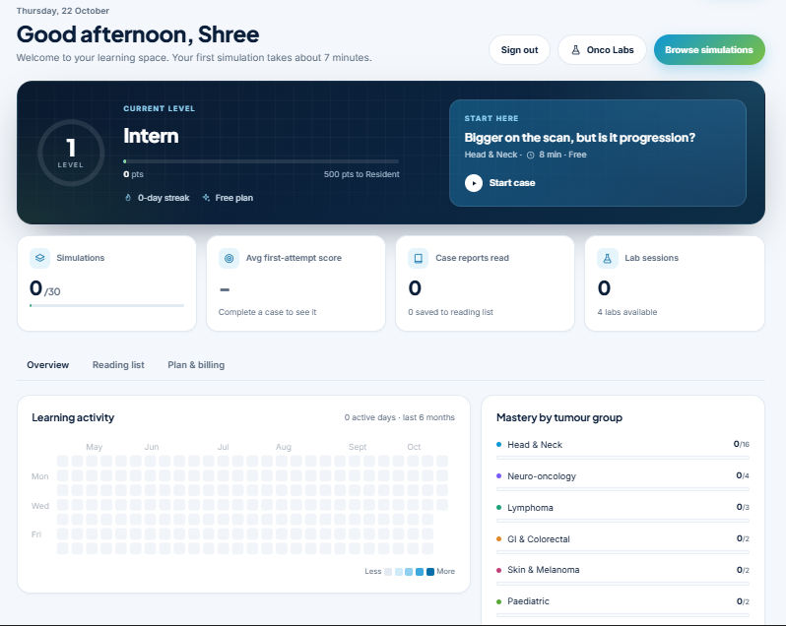786x626 pixels.
Task: Open the Lab sessions card
Action: click(x=675, y=283)
